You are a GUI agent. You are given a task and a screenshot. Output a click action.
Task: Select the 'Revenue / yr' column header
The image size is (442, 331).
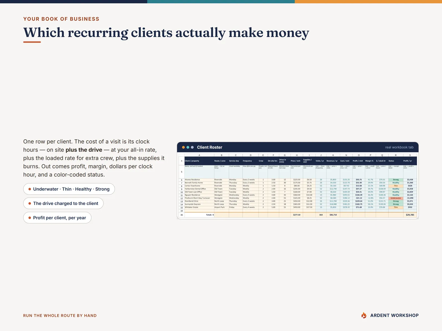pyautogui.click(x=333, y=161)
